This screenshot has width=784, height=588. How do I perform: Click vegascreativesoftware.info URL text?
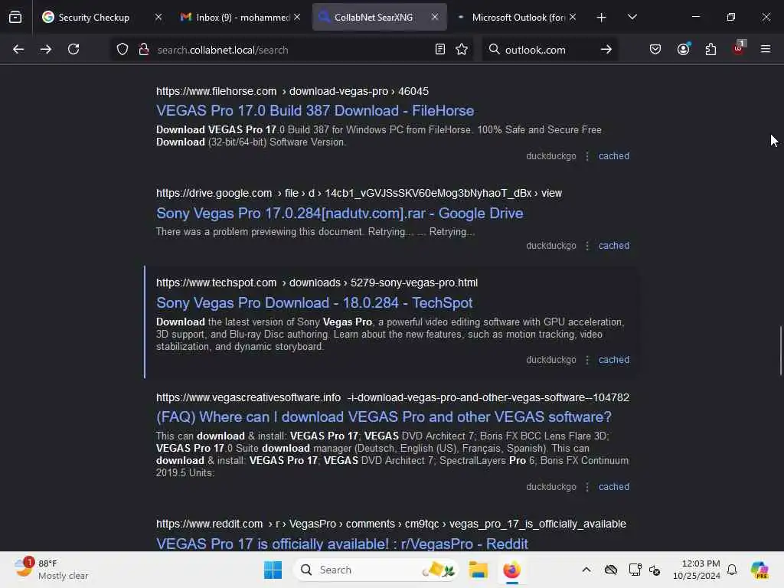(x=393, y=397)
